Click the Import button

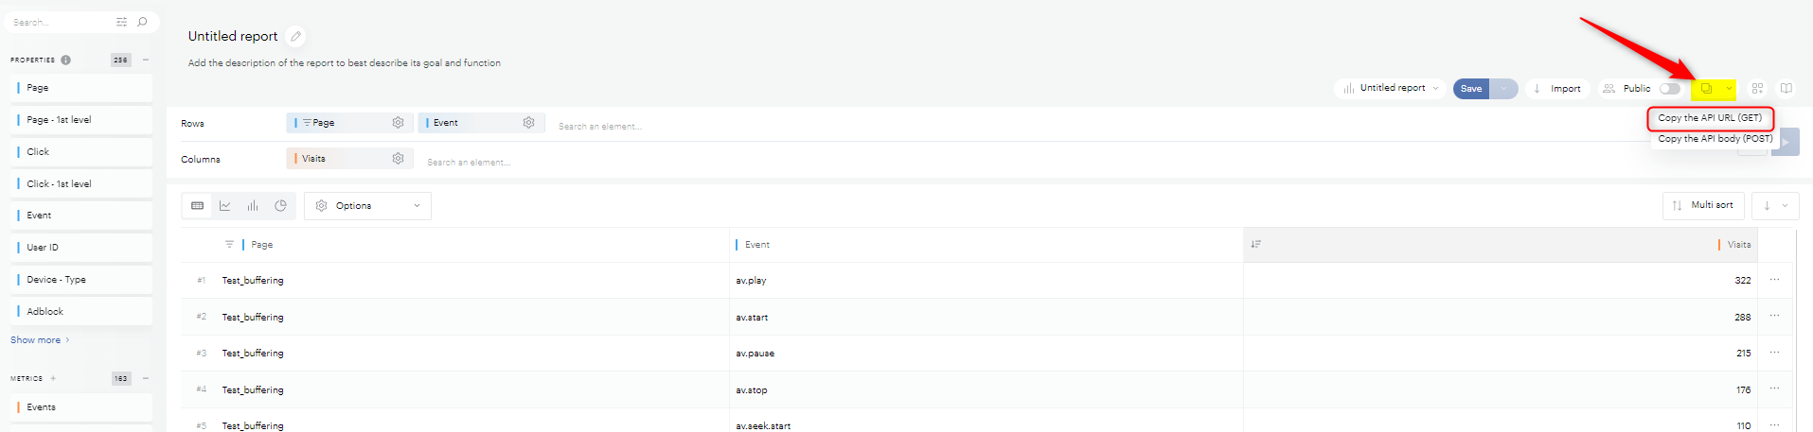tap(1556, 89)
